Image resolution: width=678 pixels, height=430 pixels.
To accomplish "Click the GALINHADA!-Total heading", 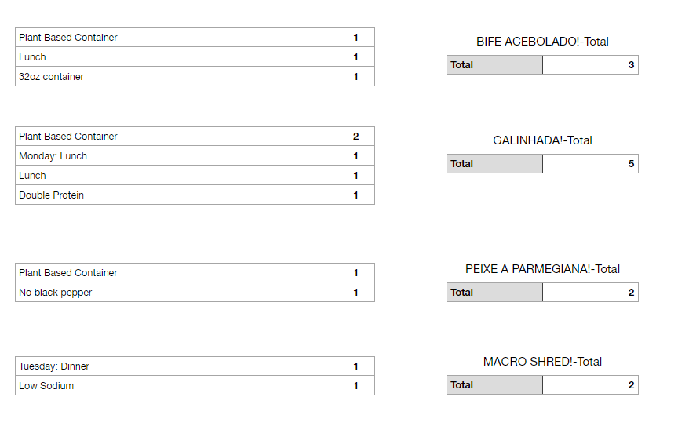I will tap(542, 140).
